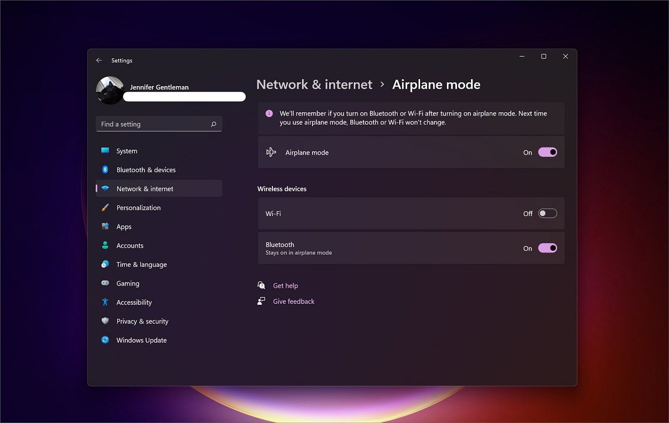Click 'Stays on in airplane mode' text
Viewport: 669px width, 423px height.
click(299, 252)
